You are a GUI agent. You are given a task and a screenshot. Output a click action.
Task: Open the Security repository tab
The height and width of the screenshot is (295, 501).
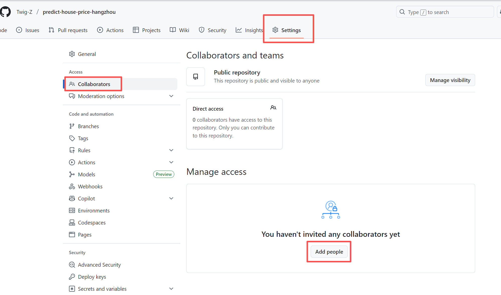[x=212, y=30]
